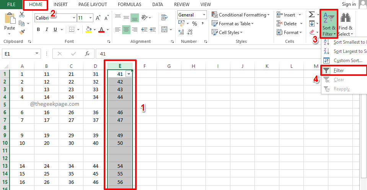Viewport: 367px width, 190px height.
Task: Toggle Center text alignment
Action: click(126, 29)
